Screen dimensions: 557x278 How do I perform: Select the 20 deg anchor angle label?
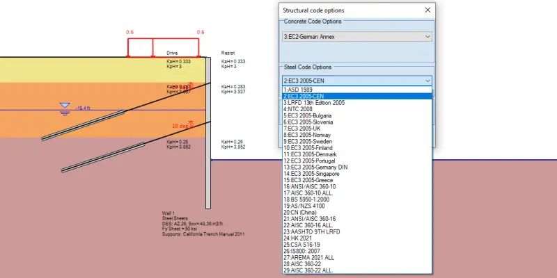coord(180,126)
